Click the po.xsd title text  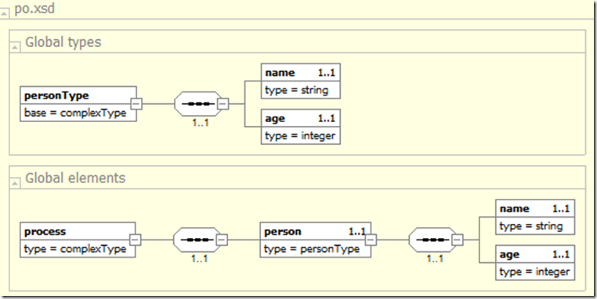[34, 9]
